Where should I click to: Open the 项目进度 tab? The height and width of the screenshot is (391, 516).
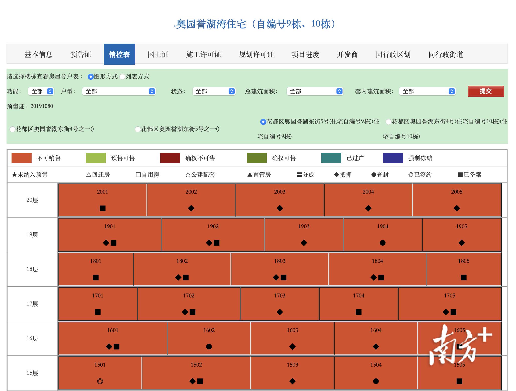pos(305,54)
